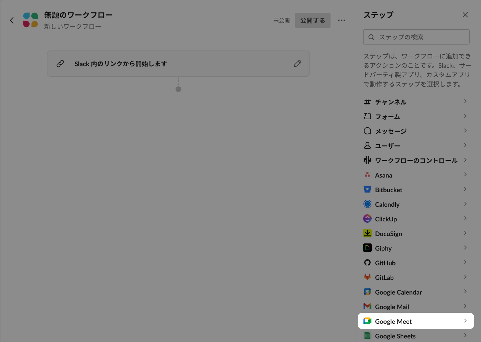The height and width of the screenshot is (342, 481).
Task: Click the pencil edit icon on trigger
Action: pyautogui.click(x=298, y=64)
